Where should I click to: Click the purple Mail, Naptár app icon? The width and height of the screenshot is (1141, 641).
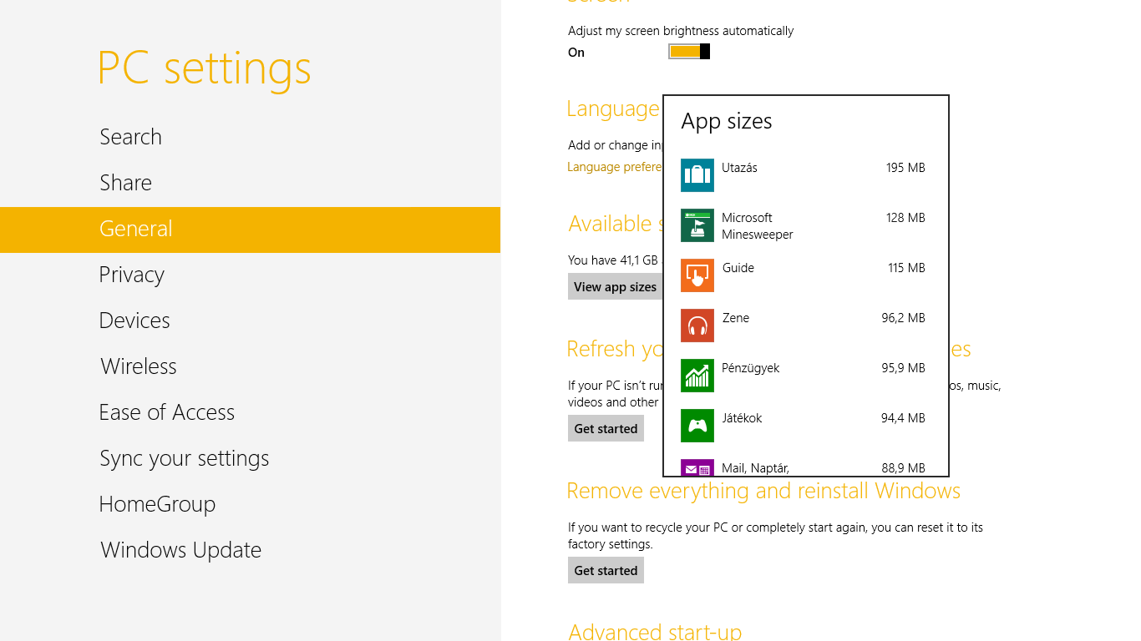[697, 467]
